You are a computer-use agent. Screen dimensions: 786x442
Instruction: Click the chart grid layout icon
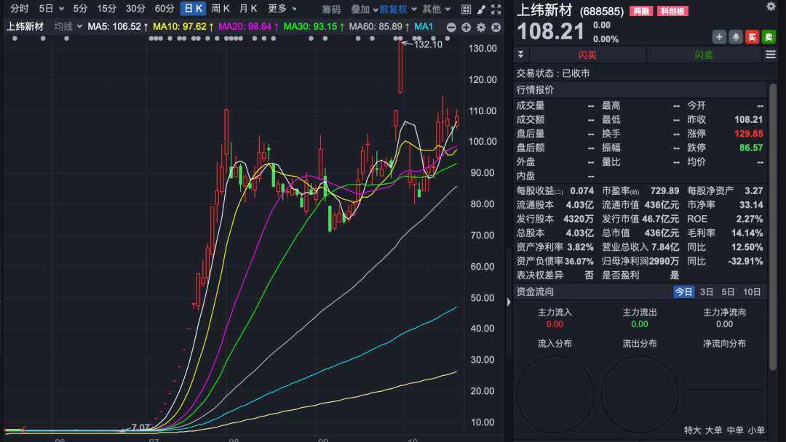coord(467,9)
